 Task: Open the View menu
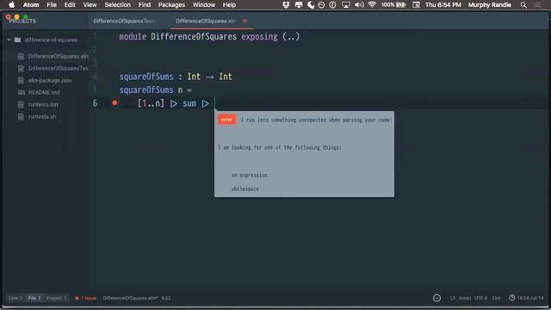(90, 5)
